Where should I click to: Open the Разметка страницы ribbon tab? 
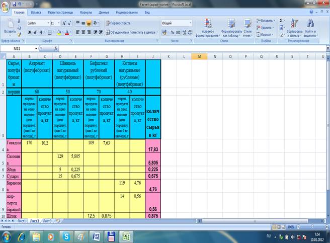pyautogui.click(x=60, y=13)
